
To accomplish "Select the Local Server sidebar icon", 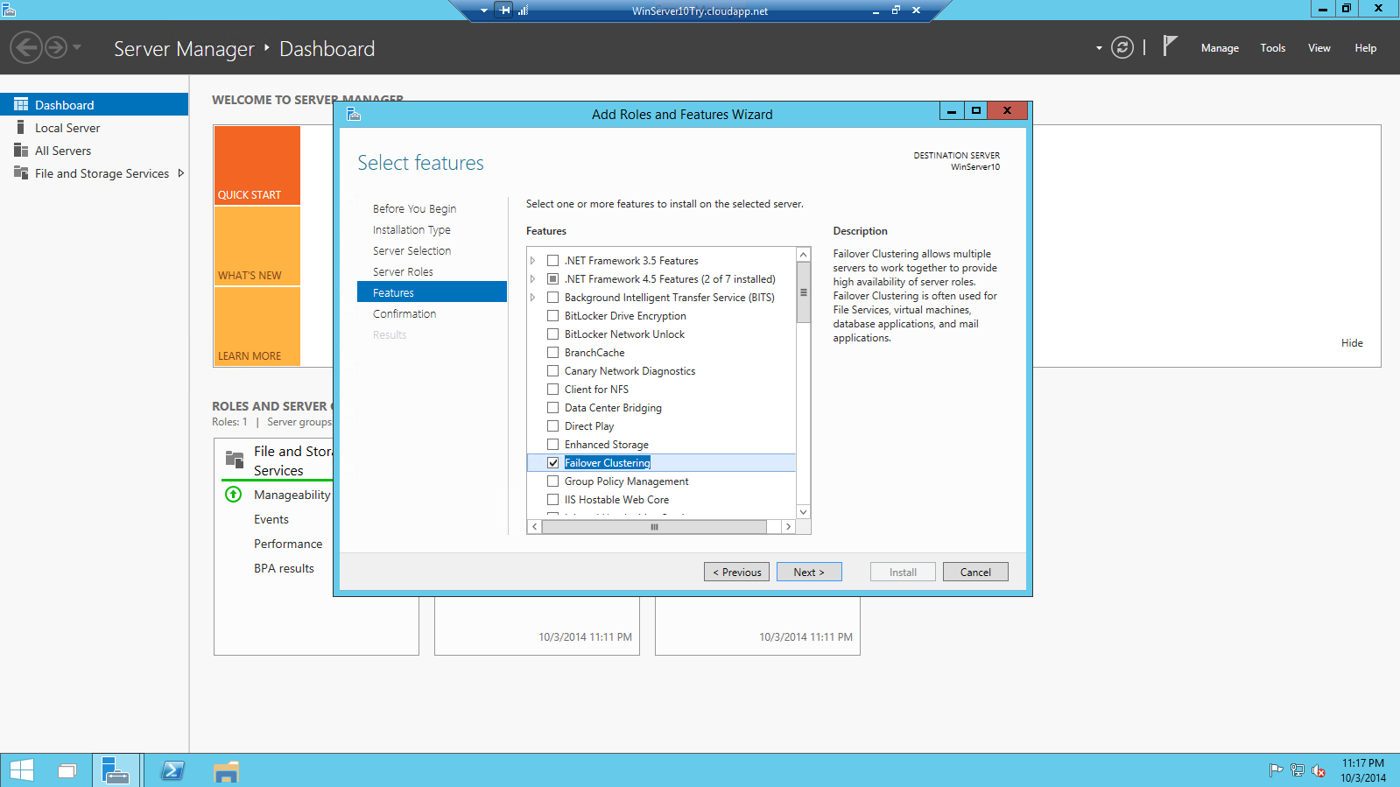I will tap(21, 128).
